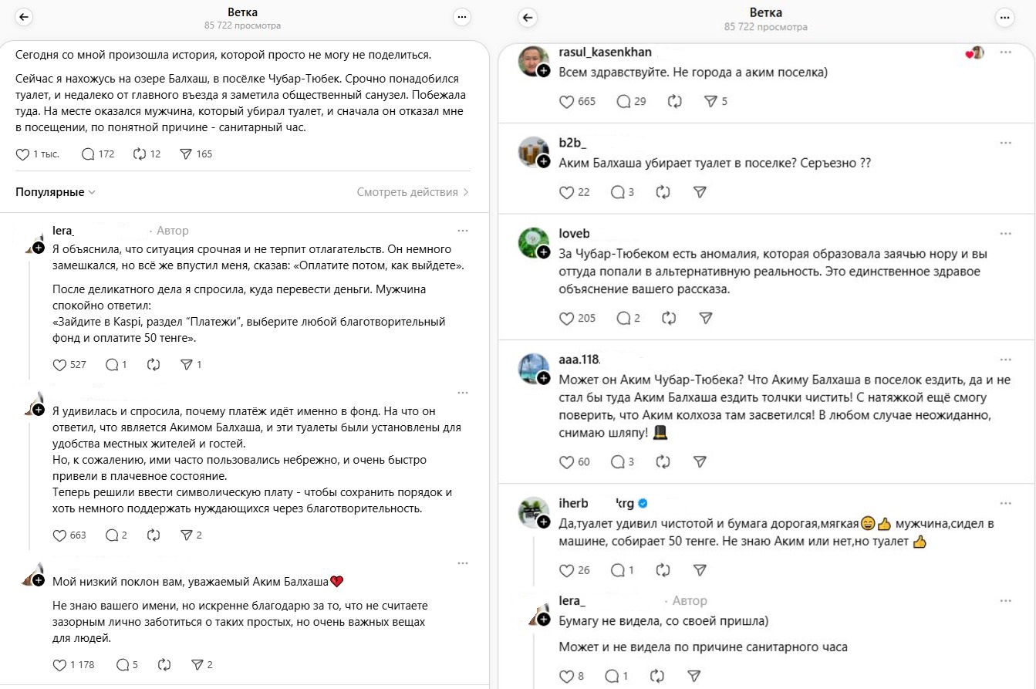Open more options in right panel header
The image size is (1036, 689).
tap(1004, 18)
